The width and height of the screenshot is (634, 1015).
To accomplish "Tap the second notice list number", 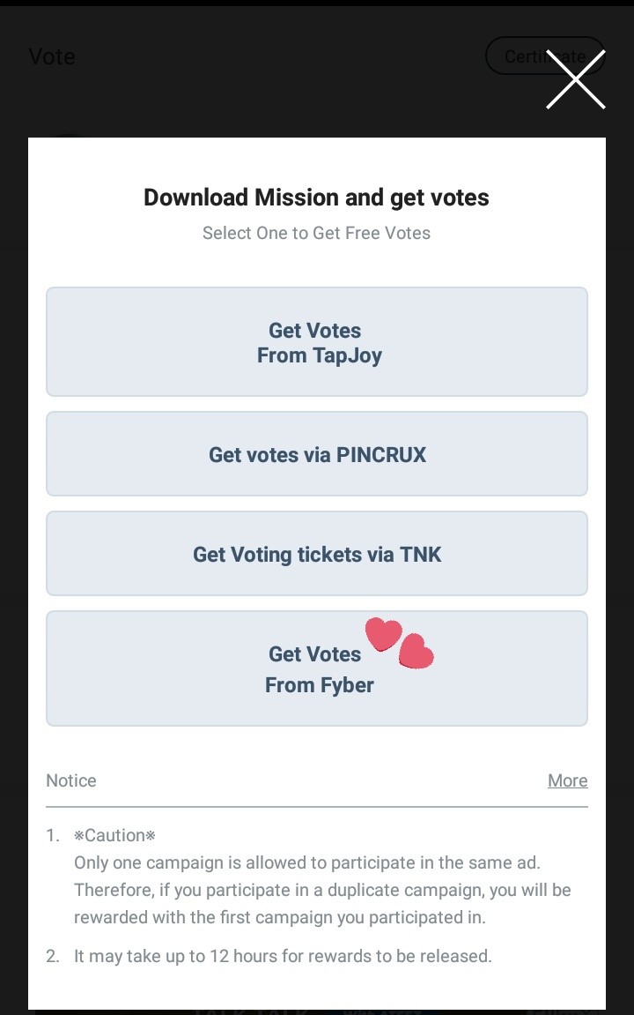I will [x=54, y=956].
